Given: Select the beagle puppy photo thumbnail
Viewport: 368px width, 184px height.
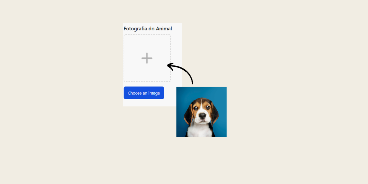Looking at the screenshot, I should pyautogui.click(x=201, y=112).
